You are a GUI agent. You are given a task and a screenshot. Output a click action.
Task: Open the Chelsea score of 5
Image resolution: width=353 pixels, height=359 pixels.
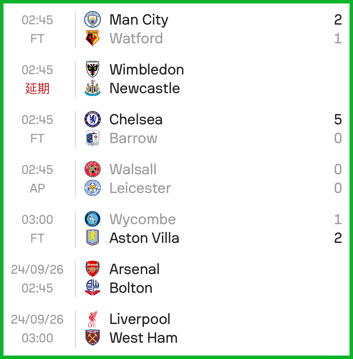(338, 120)
